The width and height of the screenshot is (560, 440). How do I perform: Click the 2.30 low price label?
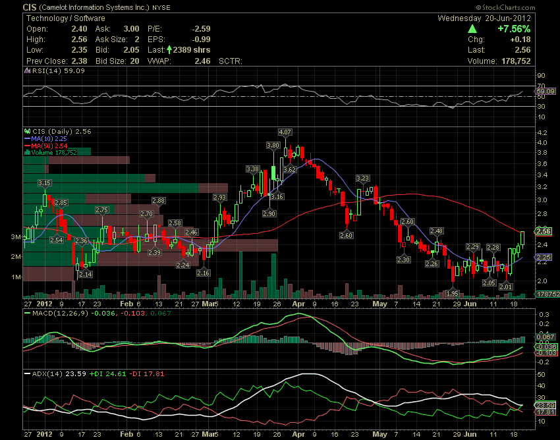(x=404, y=260)
